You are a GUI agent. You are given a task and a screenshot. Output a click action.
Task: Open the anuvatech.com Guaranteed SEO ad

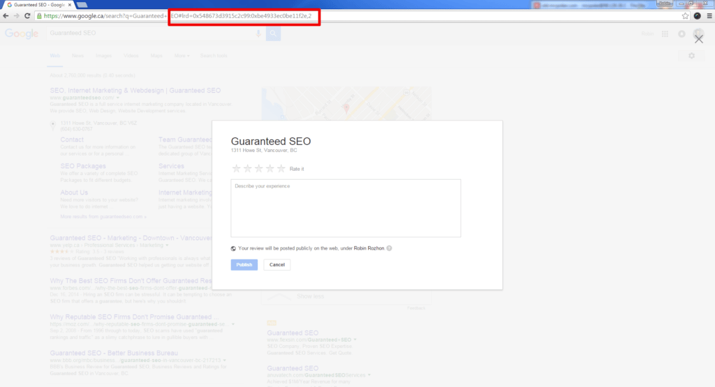tap(293, 368)
